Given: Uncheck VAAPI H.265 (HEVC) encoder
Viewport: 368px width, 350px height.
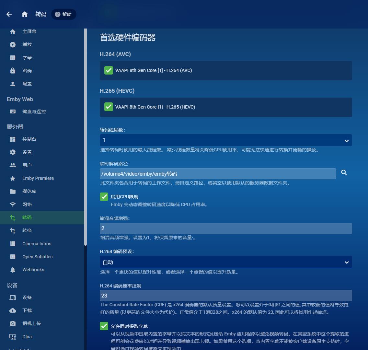Looking at the screenshot, I should pyautogui.click(x=109, y=107).
